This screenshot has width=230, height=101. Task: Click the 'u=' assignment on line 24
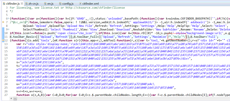[18, 84]
